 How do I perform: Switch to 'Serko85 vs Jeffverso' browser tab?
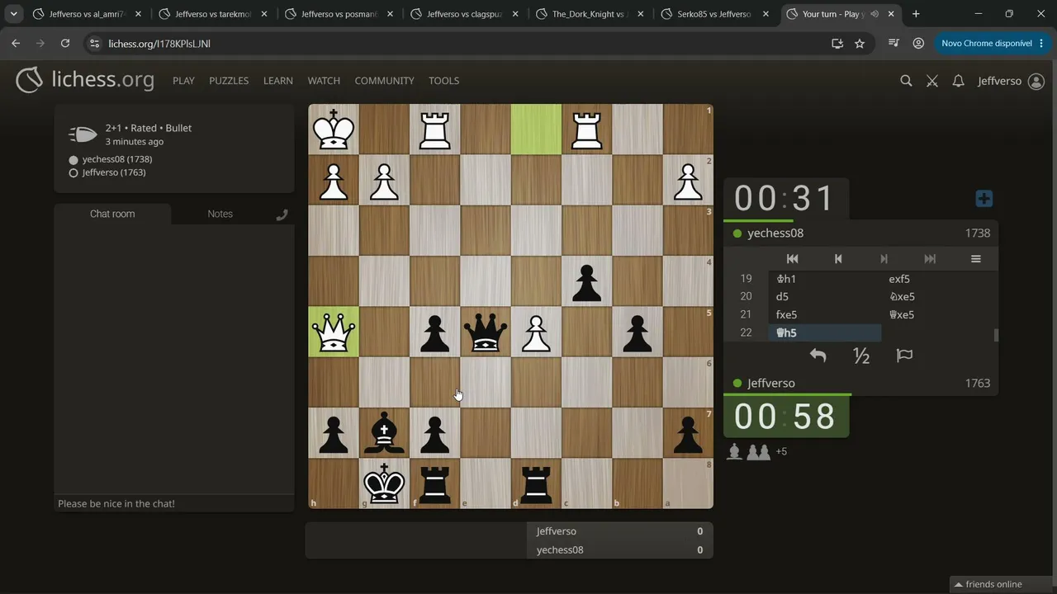click(x=715, y=14)
